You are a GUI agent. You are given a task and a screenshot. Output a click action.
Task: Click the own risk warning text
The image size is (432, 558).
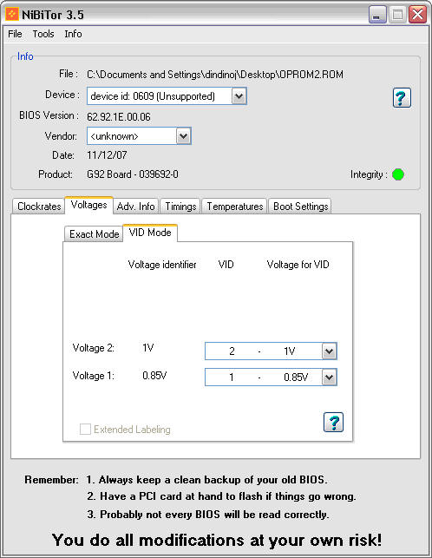pos(217,540)
